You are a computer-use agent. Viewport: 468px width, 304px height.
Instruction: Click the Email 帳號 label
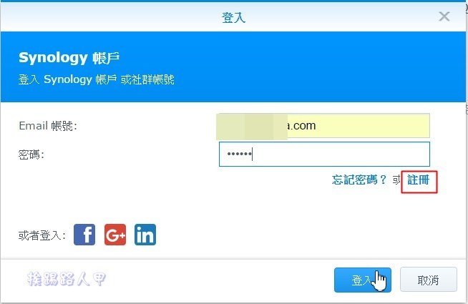tap(48, 126)
